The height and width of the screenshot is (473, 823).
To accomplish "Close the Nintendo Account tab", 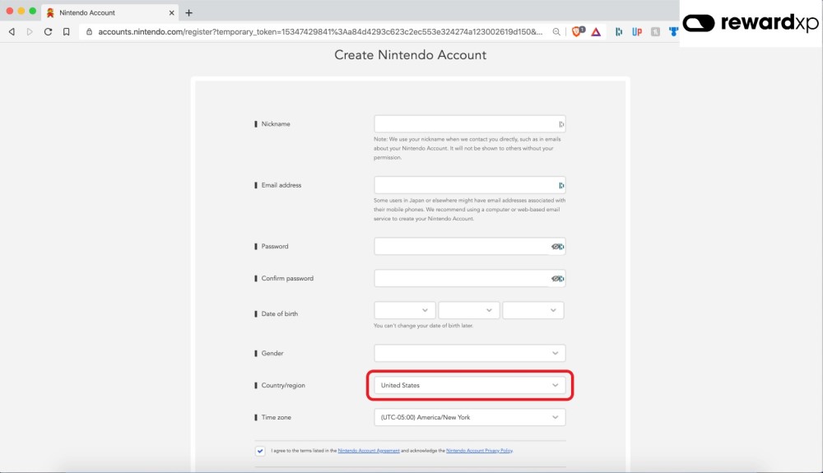I will [x=171, y=13].
